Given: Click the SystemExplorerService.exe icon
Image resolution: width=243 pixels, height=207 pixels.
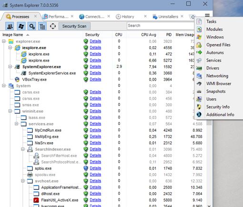Looking at the screenshot, I should click(24, 73).
